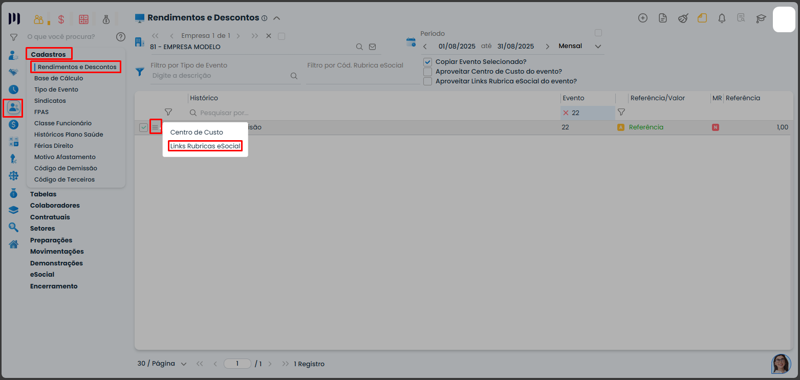Image resolution: width=800 pixels, height=380 pixels.
Task: Expand the Tabelas menu section
Action: [44, 194]
